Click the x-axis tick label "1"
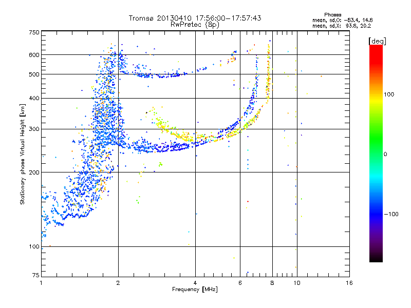This screenshot has width=411, height=308. point(41,283)
